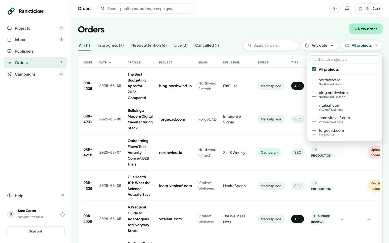Open Campaigns in sidebar
Screen dimensions: 389x243
pos(35,74)
